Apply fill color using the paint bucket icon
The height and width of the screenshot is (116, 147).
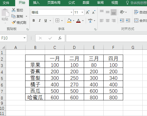tap(69, 21)
